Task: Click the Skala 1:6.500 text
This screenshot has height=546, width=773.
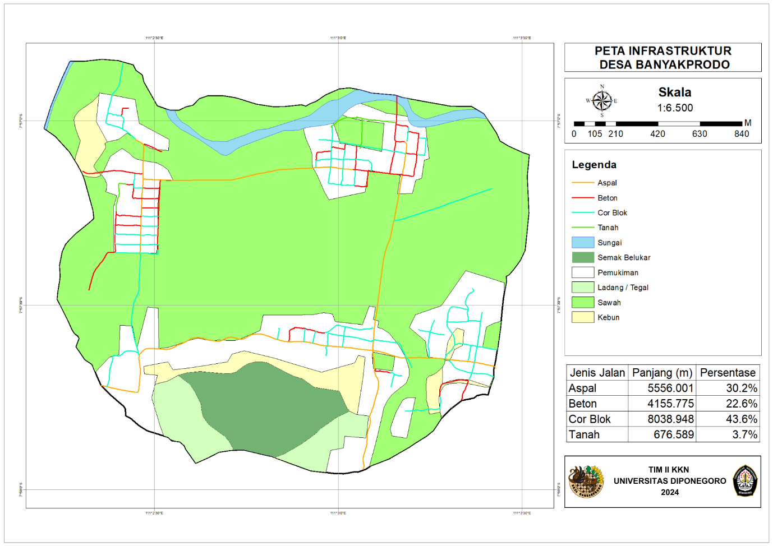Action: 675,100
